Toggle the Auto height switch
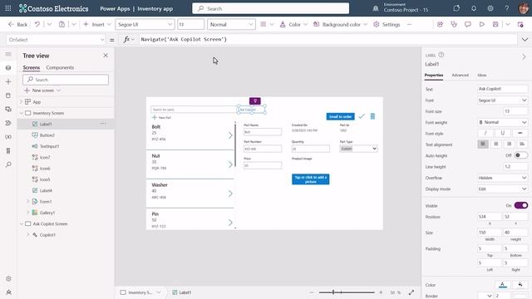This screenshot has height=299, width=532. tap(520, 155)
